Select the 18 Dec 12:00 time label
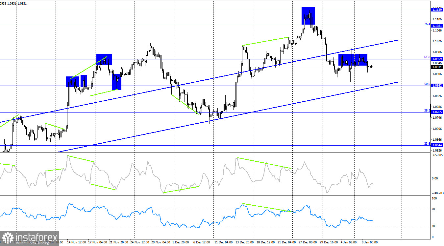Screen dimensions: 444x246 point(266,242)
